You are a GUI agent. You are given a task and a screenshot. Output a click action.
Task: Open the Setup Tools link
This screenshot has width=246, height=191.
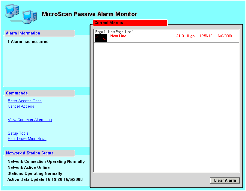tap(18, 133)
